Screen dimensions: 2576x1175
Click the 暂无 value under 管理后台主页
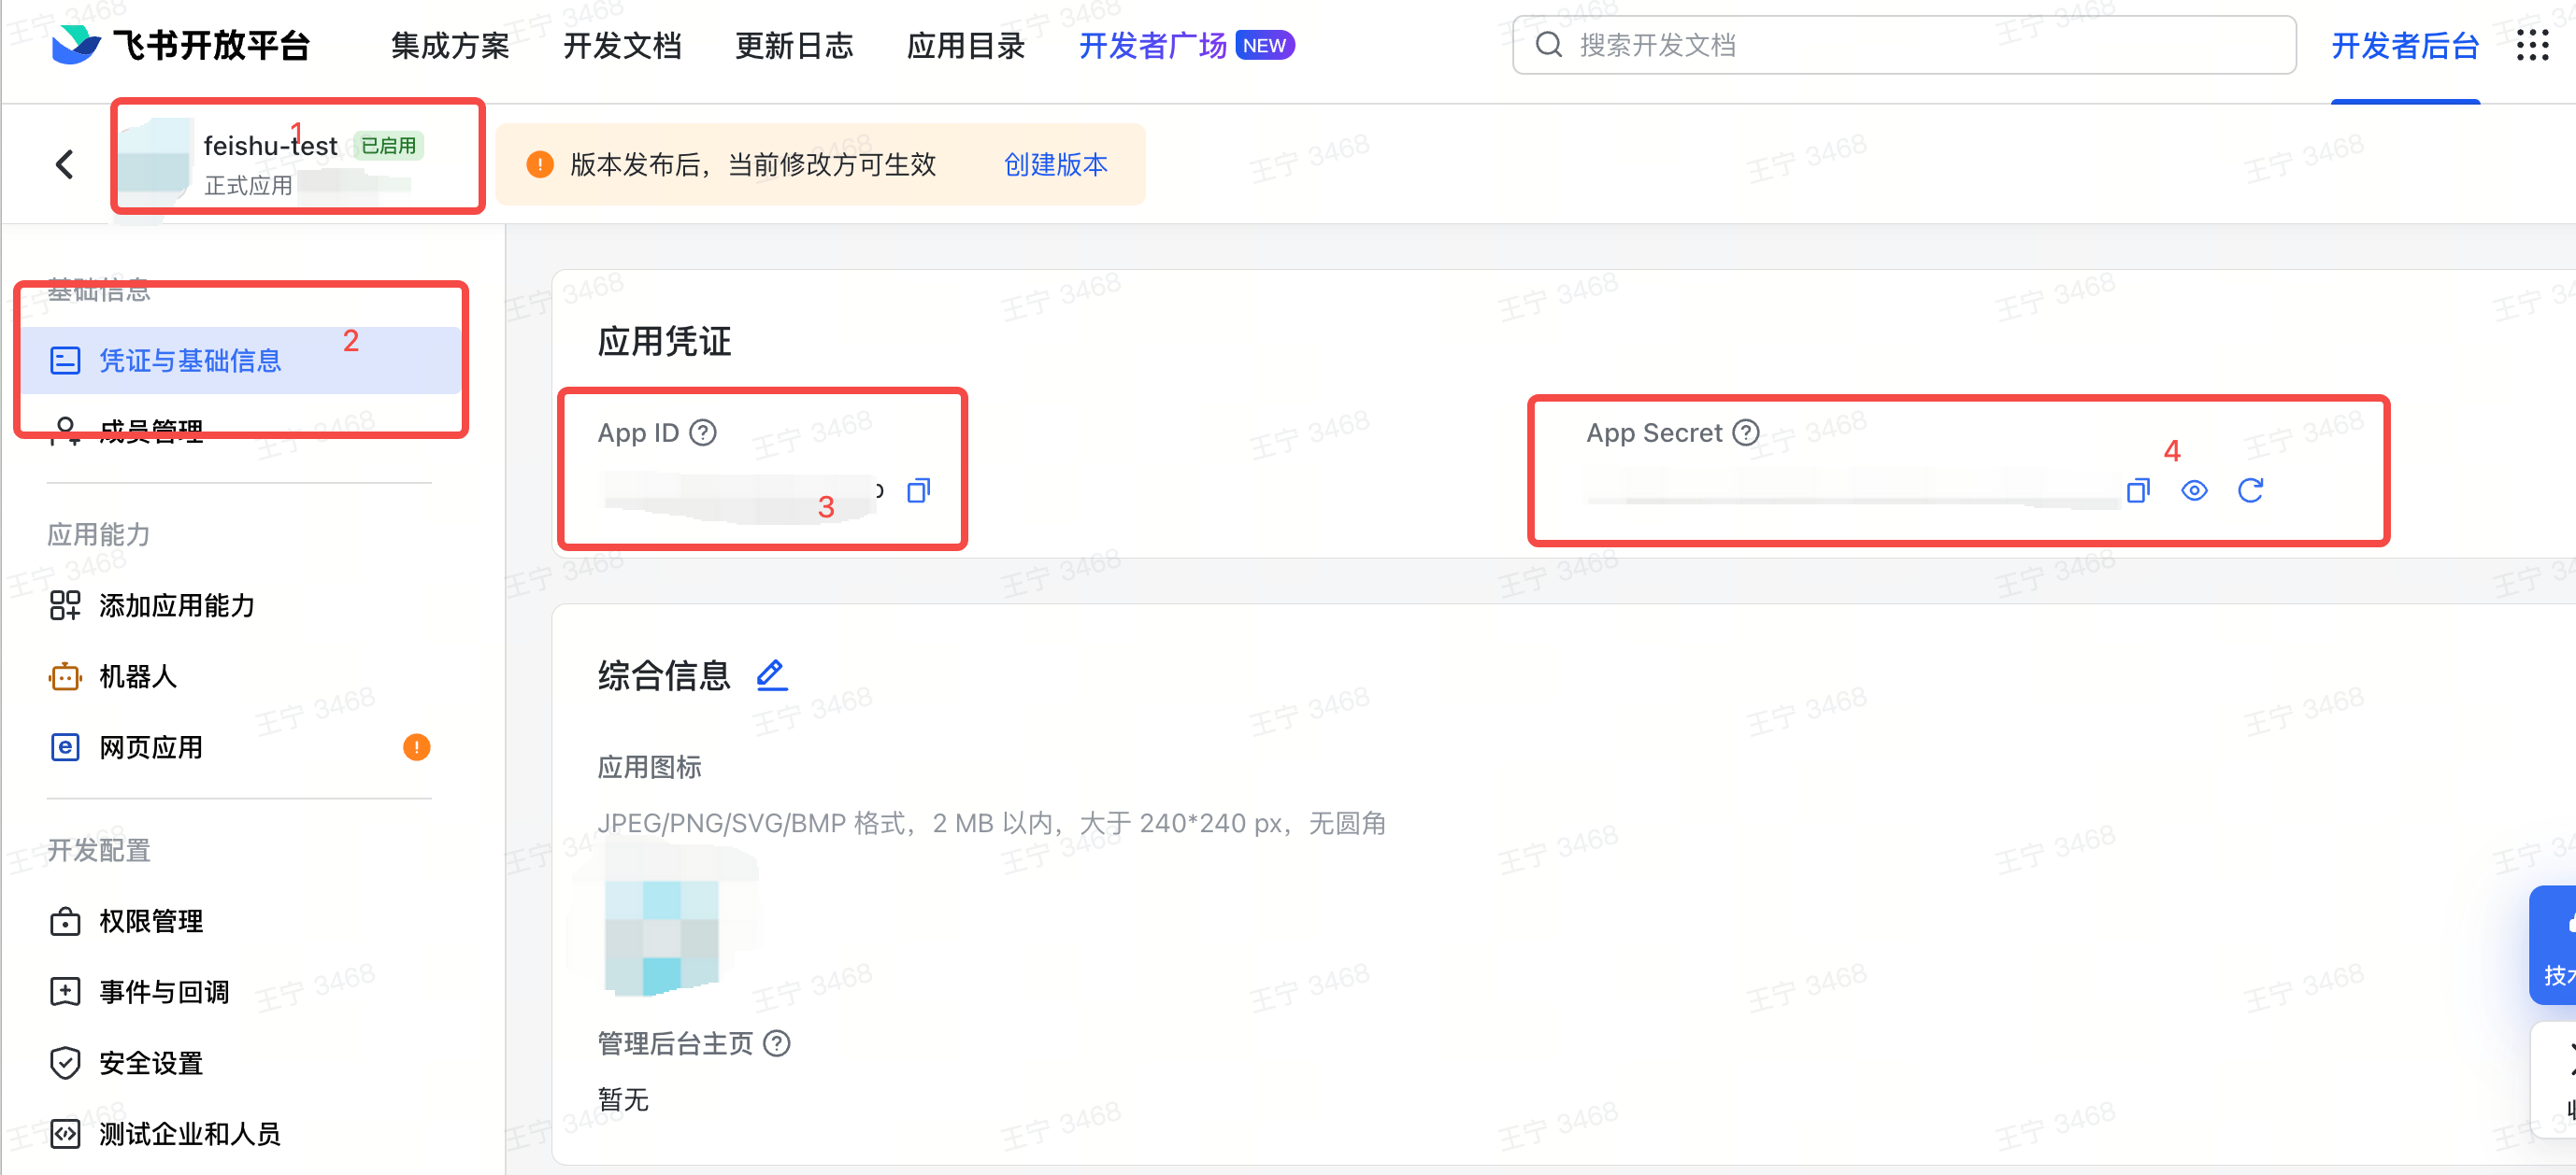[x=623, y=1099]
